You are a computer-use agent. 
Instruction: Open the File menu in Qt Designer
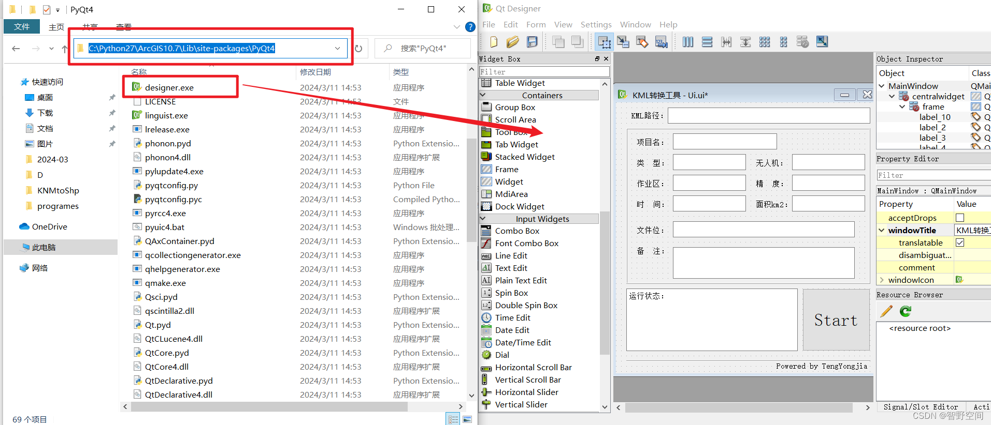(x=489, y=25)
